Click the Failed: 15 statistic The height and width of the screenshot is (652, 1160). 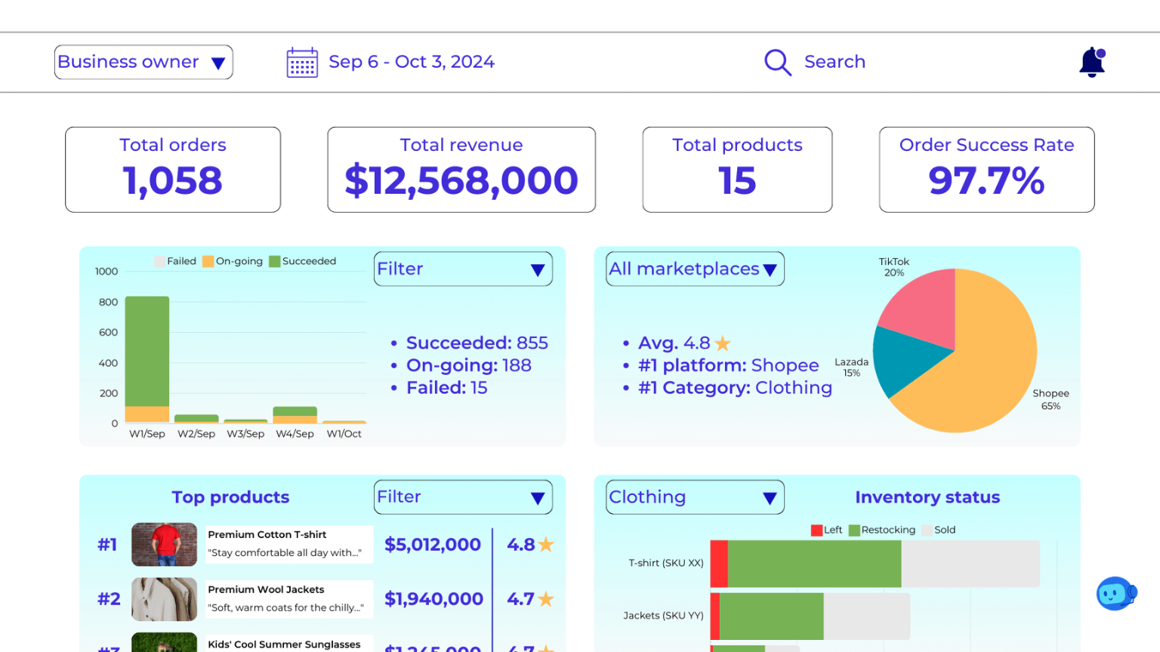point(447,388)
